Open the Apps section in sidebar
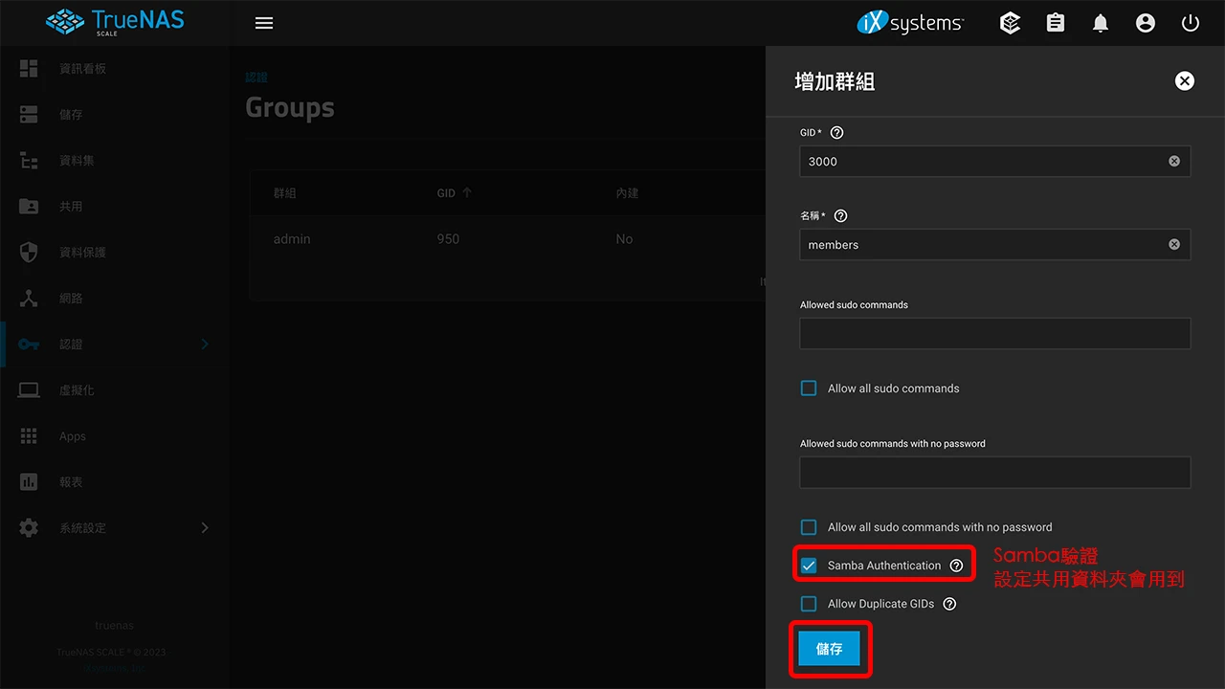The image size is (1225, 689). (x=72, y=435)
